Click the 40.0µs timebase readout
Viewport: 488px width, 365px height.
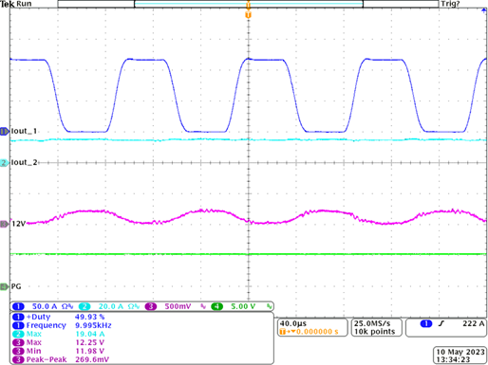293,323
